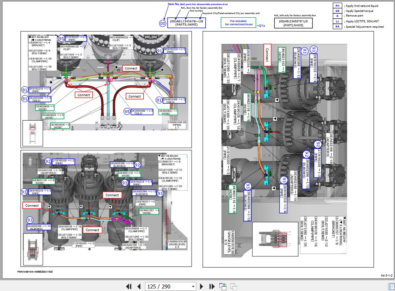
Task: Open the page number dropdown arrow
Action: pos(193,287)
